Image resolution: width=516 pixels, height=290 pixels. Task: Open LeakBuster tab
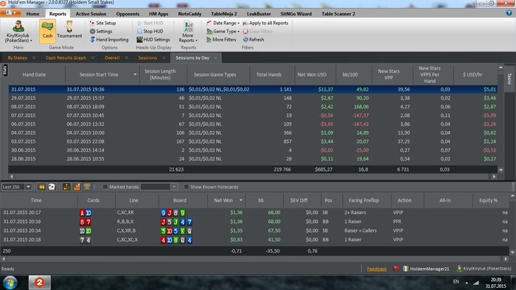(x=259, y=14)
